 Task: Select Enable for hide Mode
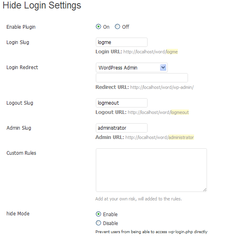coord(99,214)
